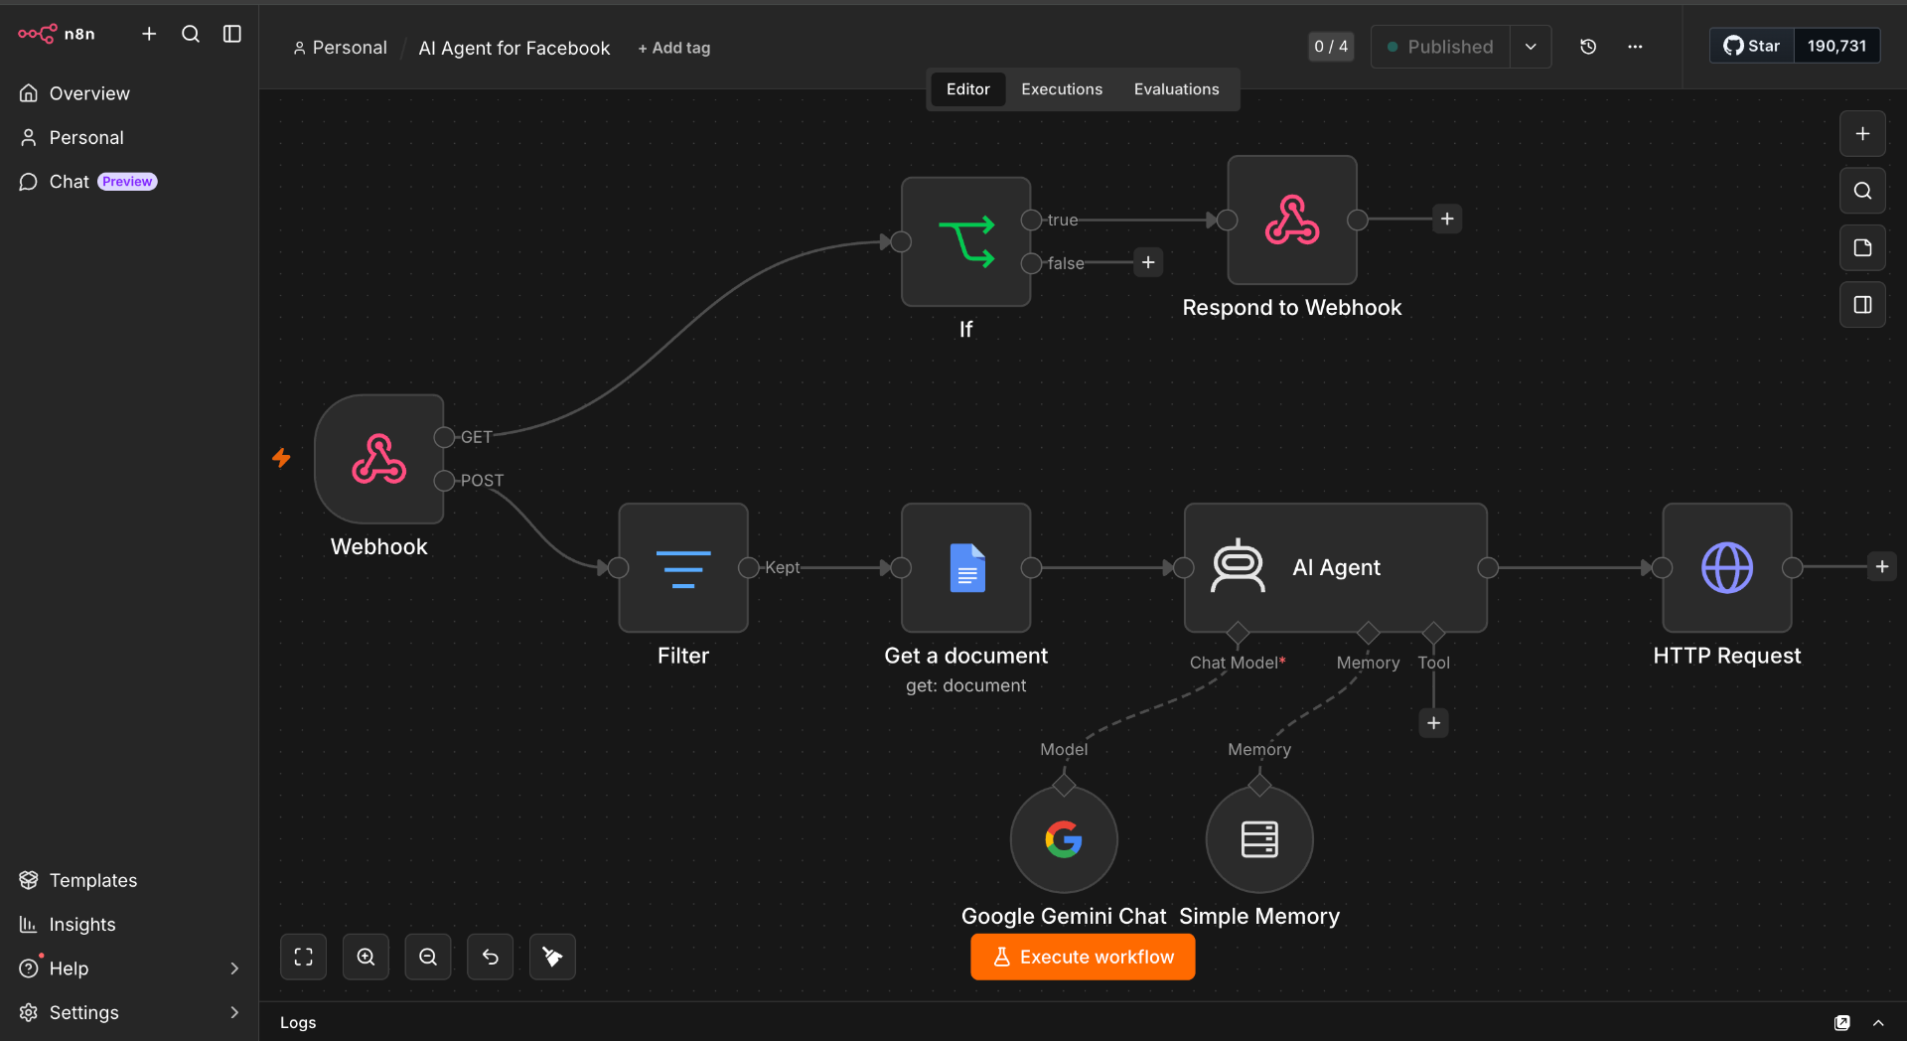Click plus under AI Agent Tool connector
Screen dimensions: 1907x1041
point(1433,723)
